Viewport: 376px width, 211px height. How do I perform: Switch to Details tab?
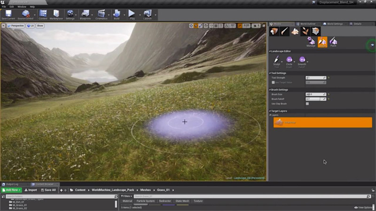pyautogui.click(x=357, y=24)
